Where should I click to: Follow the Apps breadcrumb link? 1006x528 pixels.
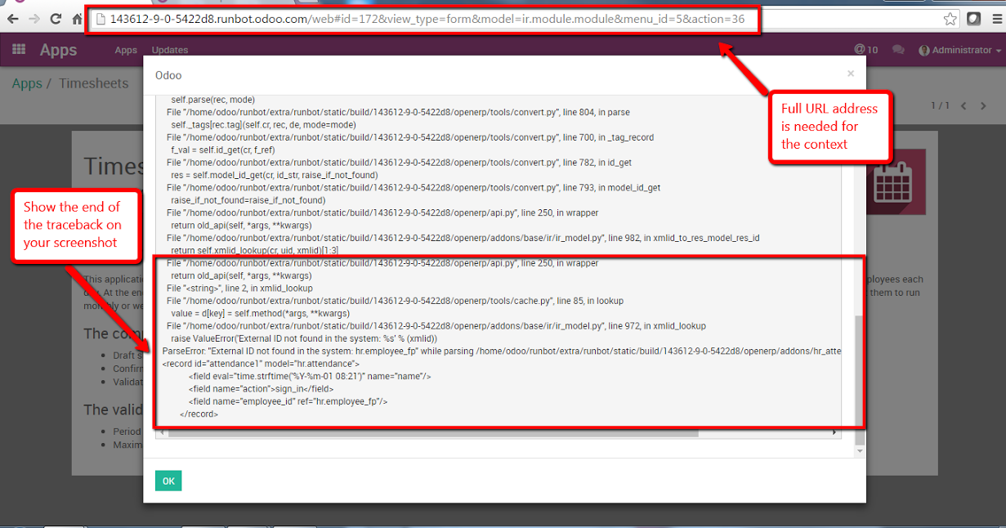click(x=27, y=83)
